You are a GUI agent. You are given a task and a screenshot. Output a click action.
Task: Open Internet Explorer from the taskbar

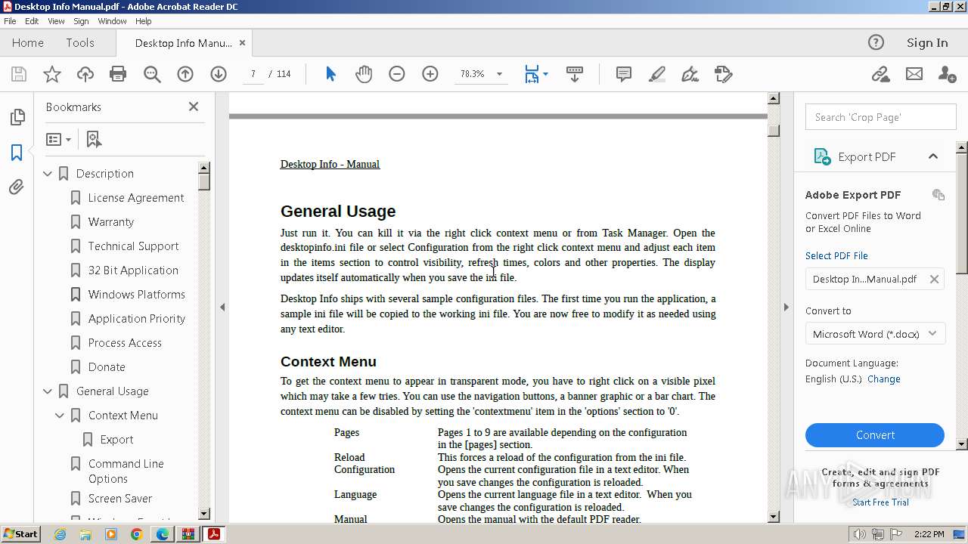60,534
